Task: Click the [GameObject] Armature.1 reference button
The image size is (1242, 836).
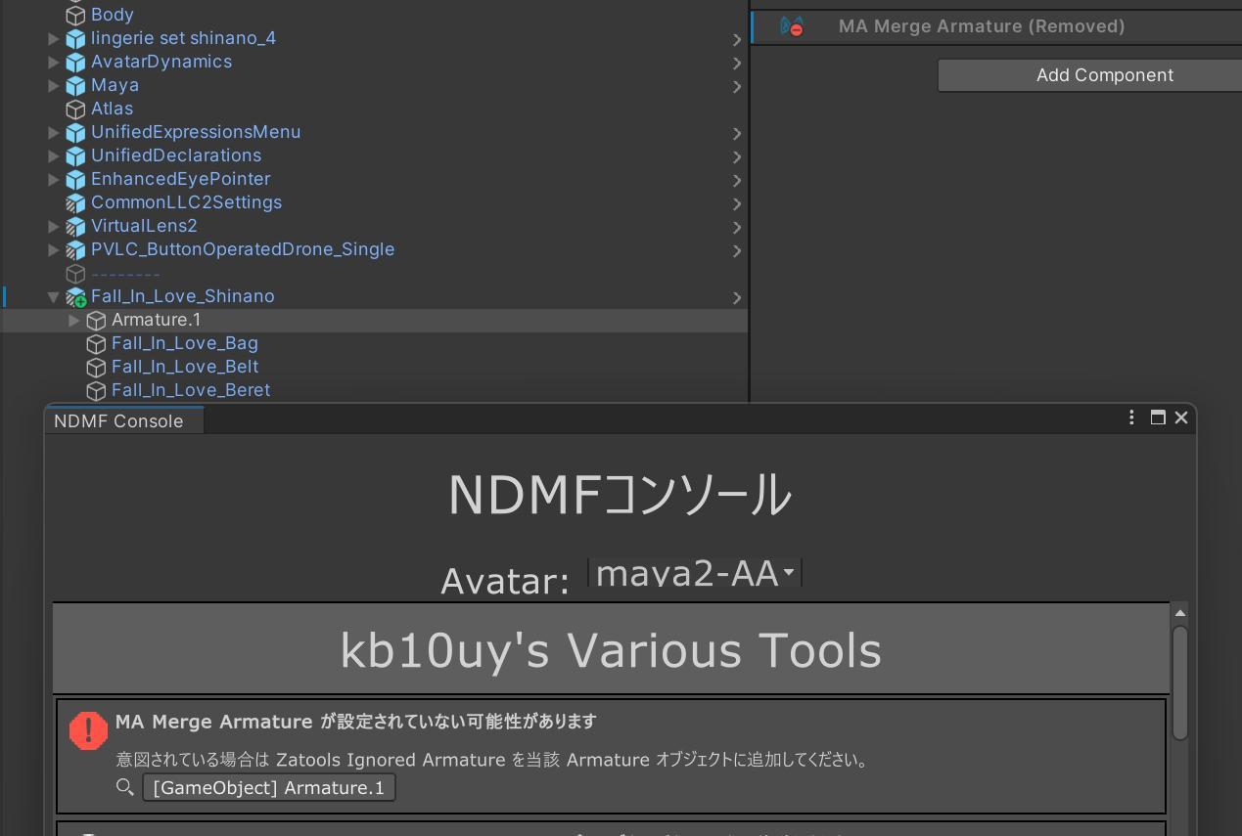Action: [269, 787]
